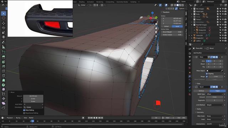Remove the Mirror modifier with its X button
The height and width of the screenshot is (128, 228).
click(222, 57)
